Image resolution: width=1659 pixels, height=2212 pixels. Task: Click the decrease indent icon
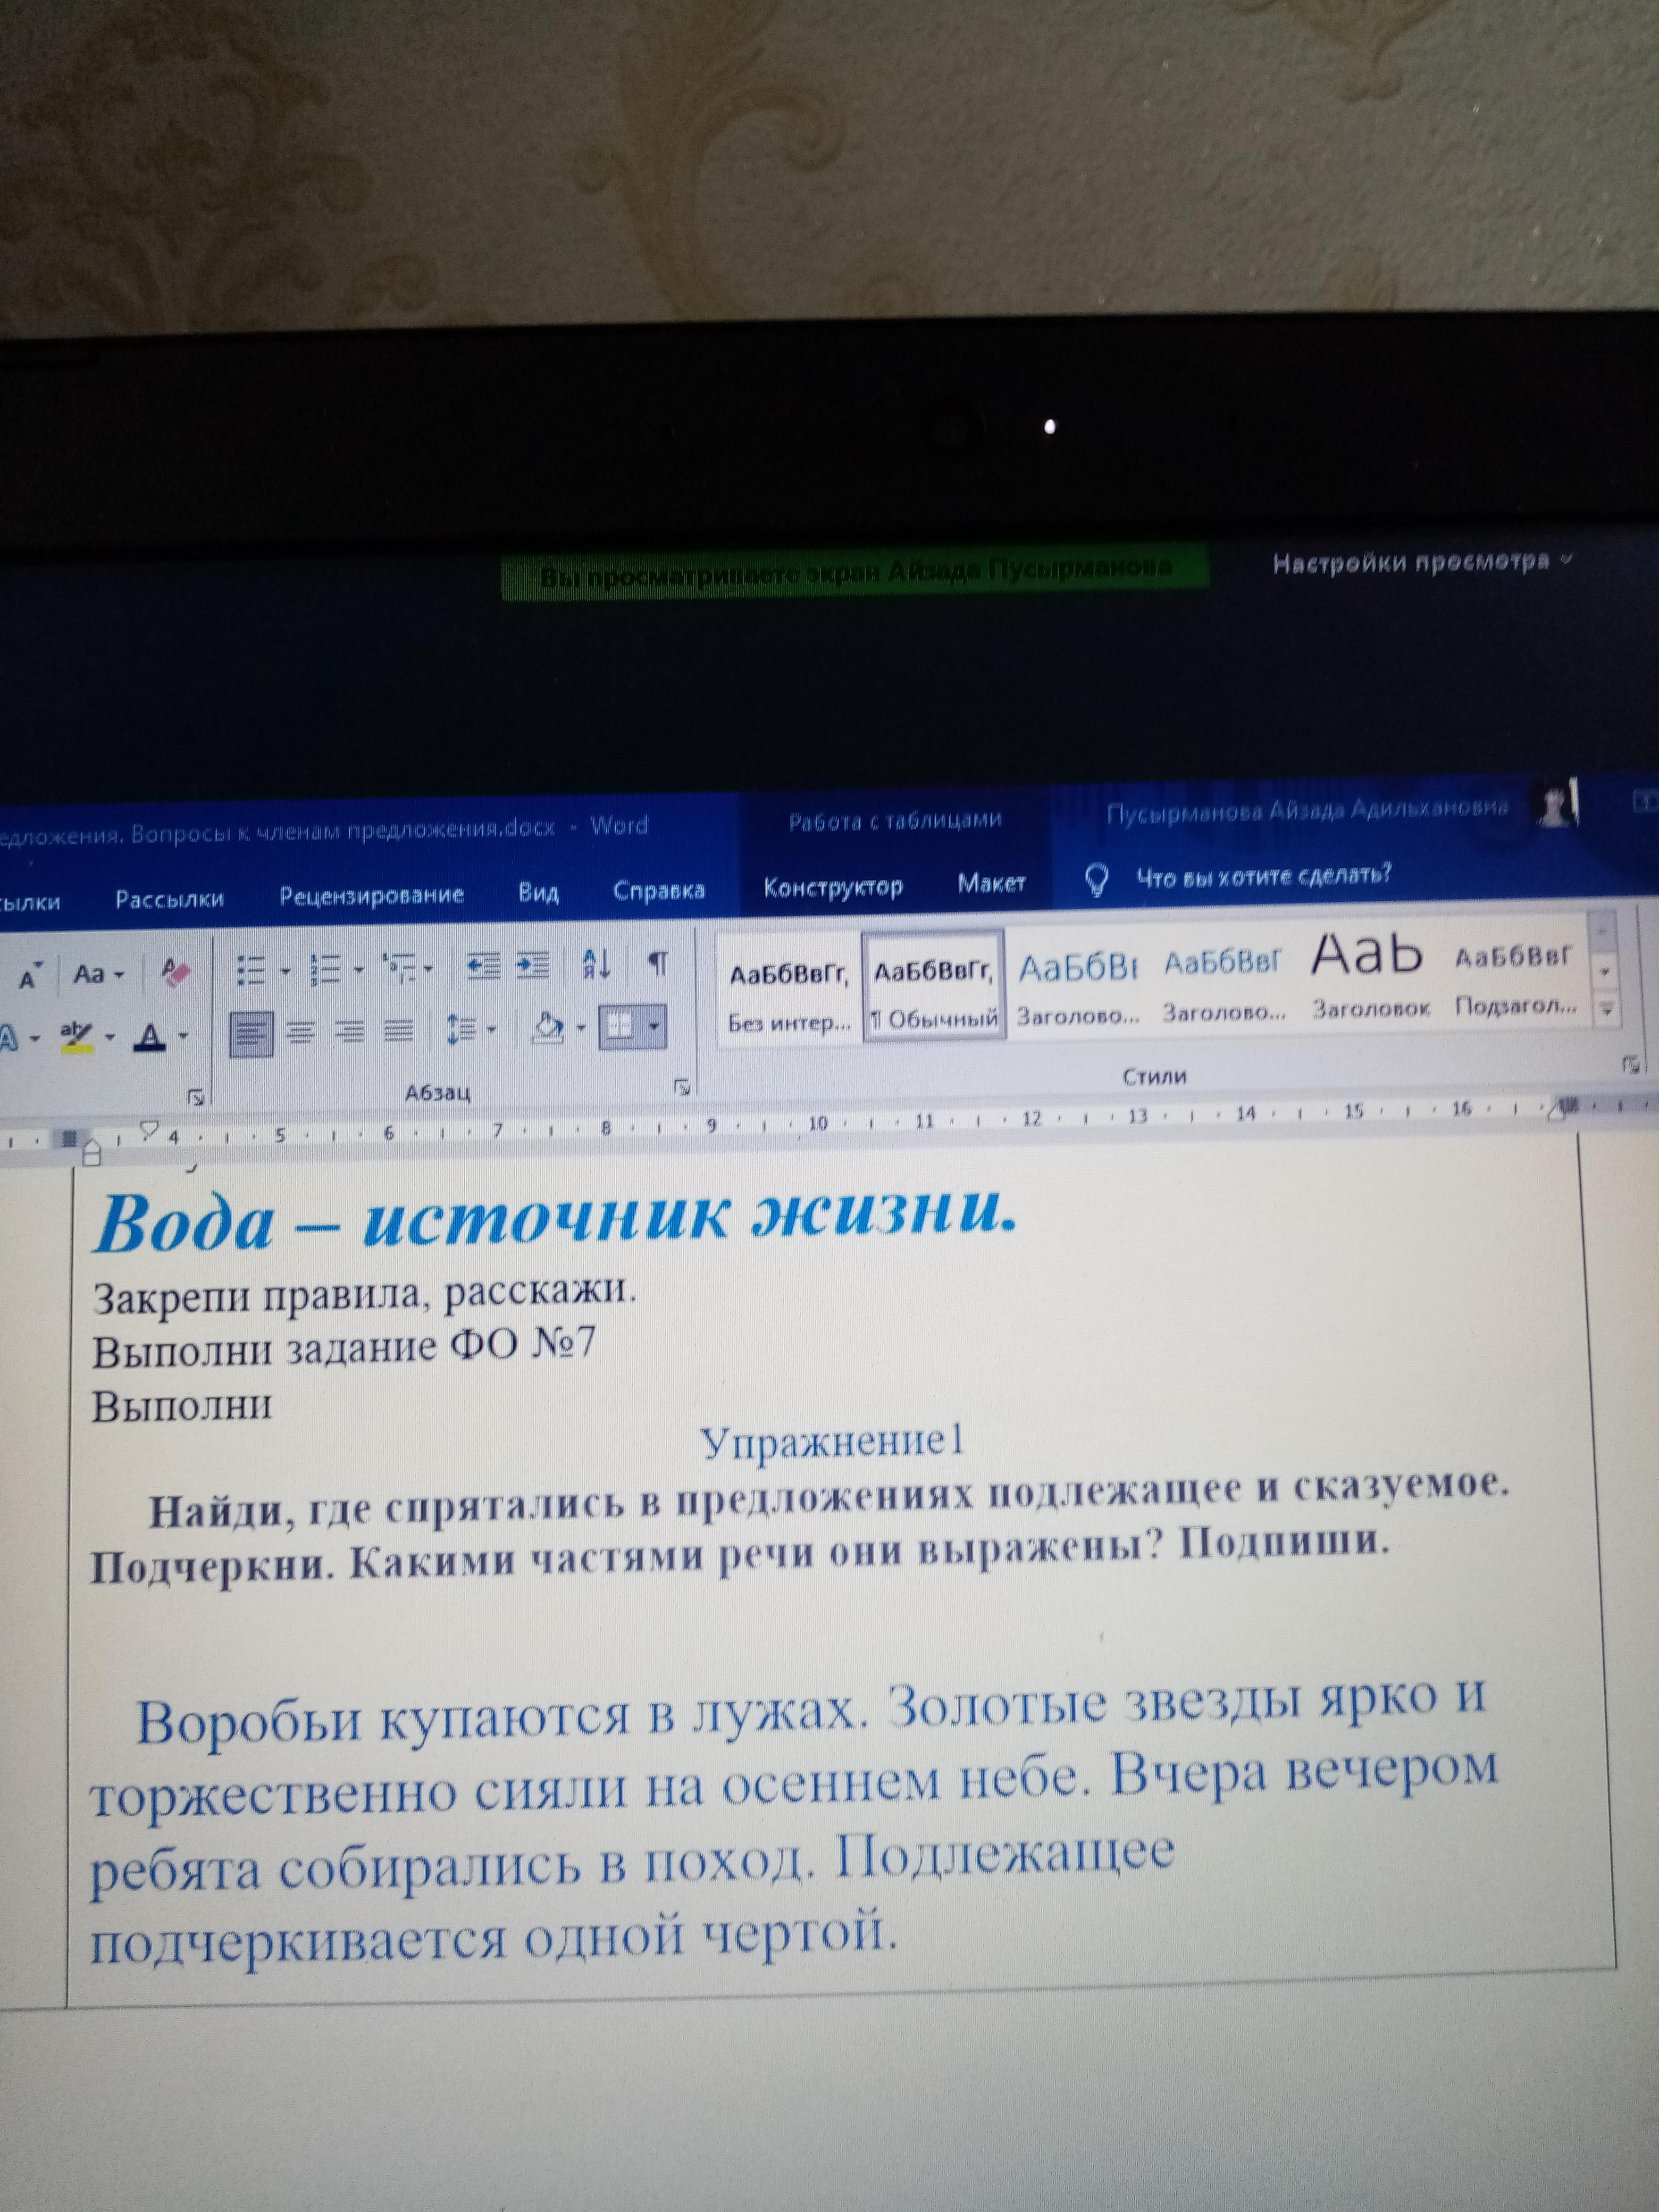point(484,966)
